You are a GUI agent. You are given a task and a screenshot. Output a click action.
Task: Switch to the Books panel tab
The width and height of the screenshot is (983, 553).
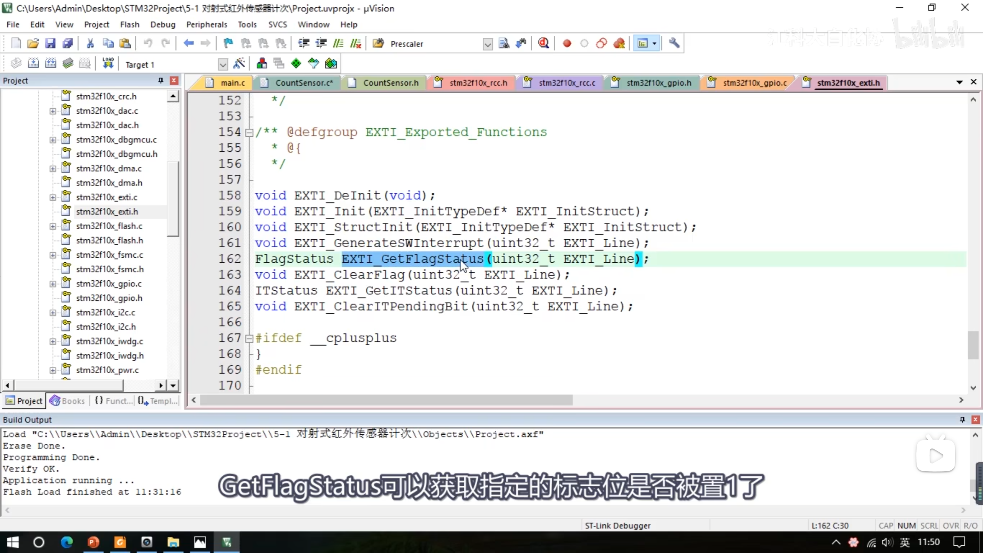pyautogui.click(x=67, y=401)
